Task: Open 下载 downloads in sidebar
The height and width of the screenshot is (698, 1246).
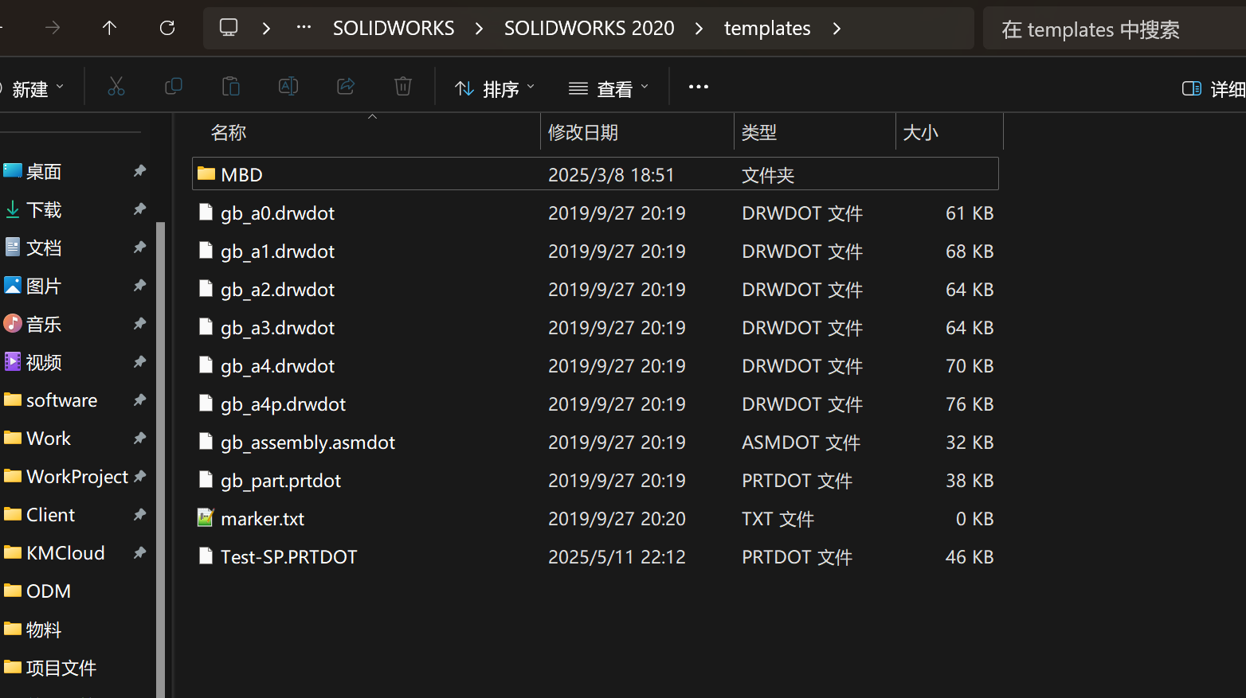Action: coord(44,209)
